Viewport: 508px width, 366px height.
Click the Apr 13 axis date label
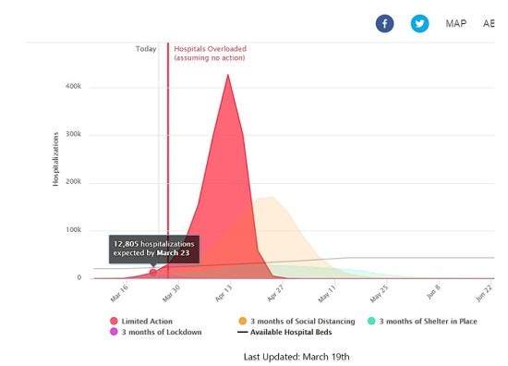click(224, 293)
